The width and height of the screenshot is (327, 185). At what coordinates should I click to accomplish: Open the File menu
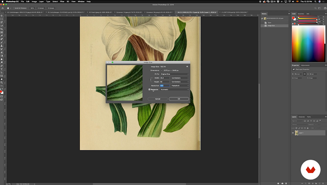(22, 2)
